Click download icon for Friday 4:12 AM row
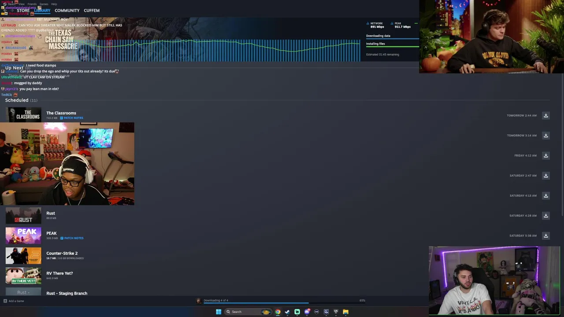The height and width of the screenshot is (317, 564). tap(545, 155)
